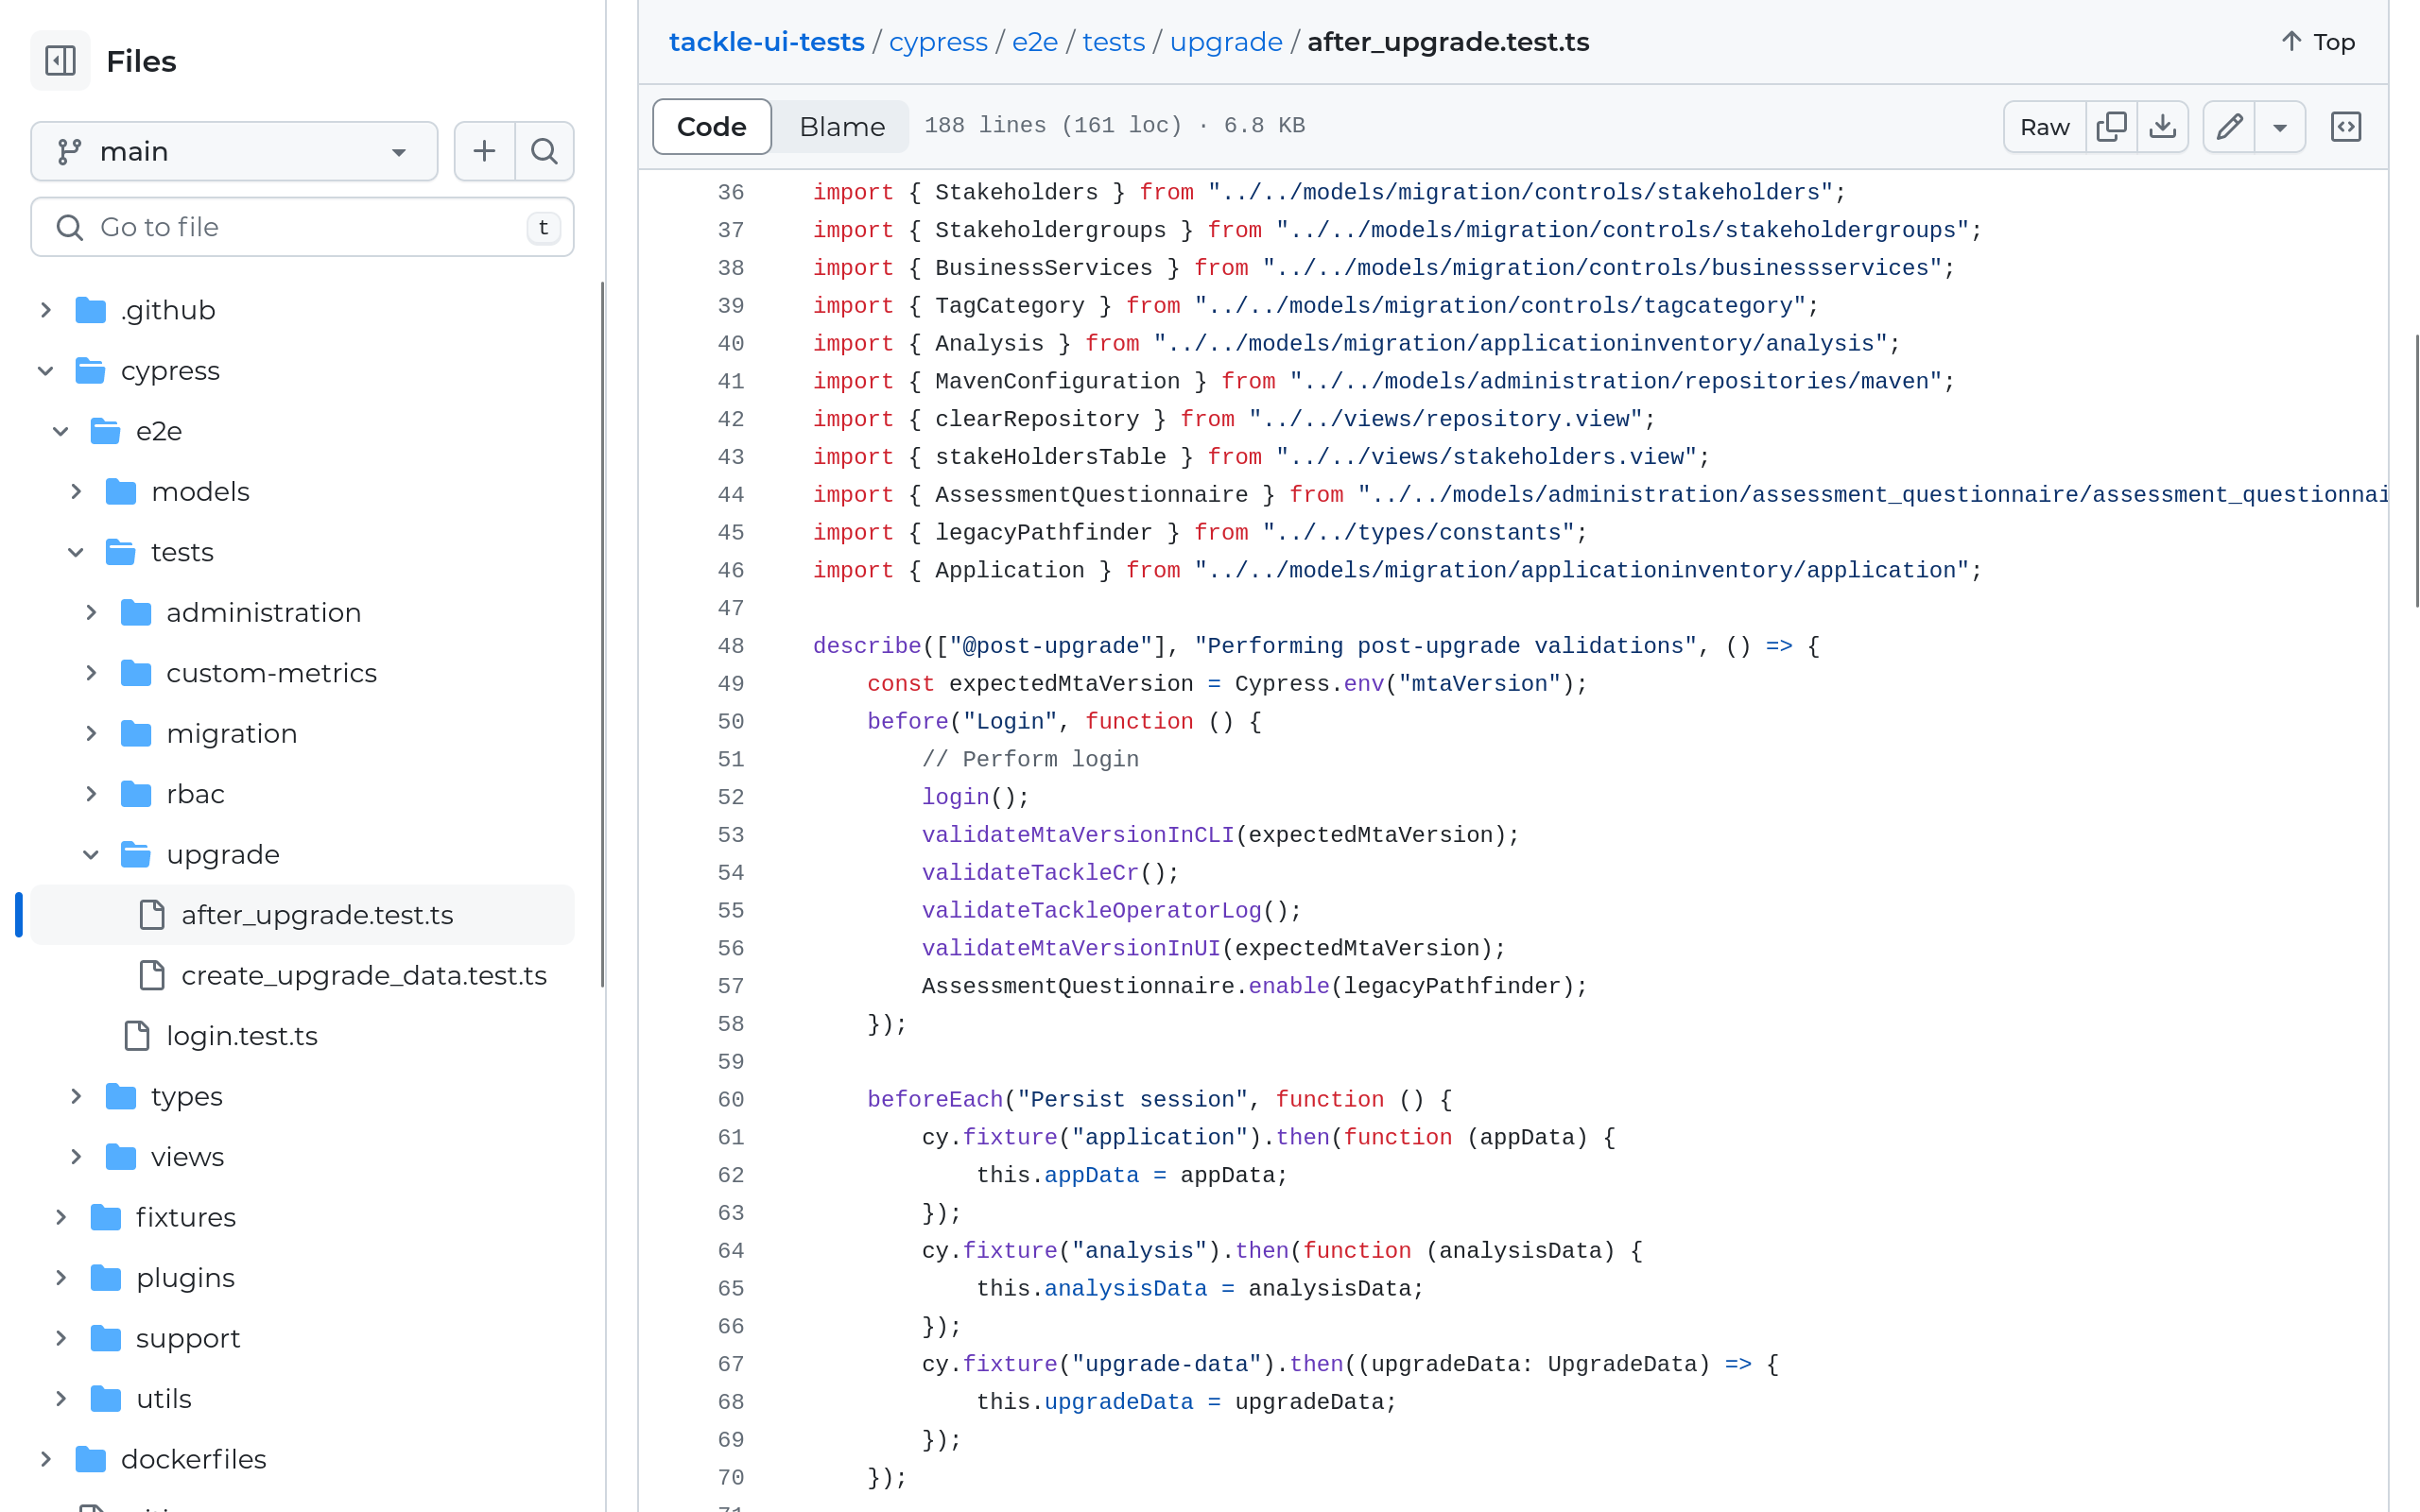Open the main branch dropdown

click(x=234, y=151)
